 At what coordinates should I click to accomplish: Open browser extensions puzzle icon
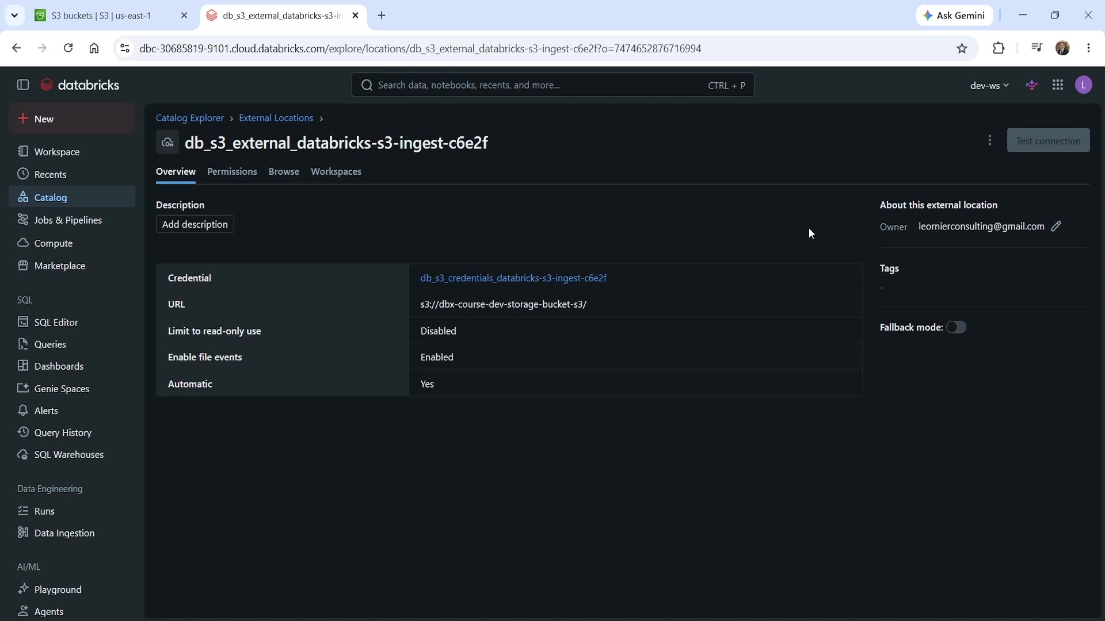coord(999,48)
